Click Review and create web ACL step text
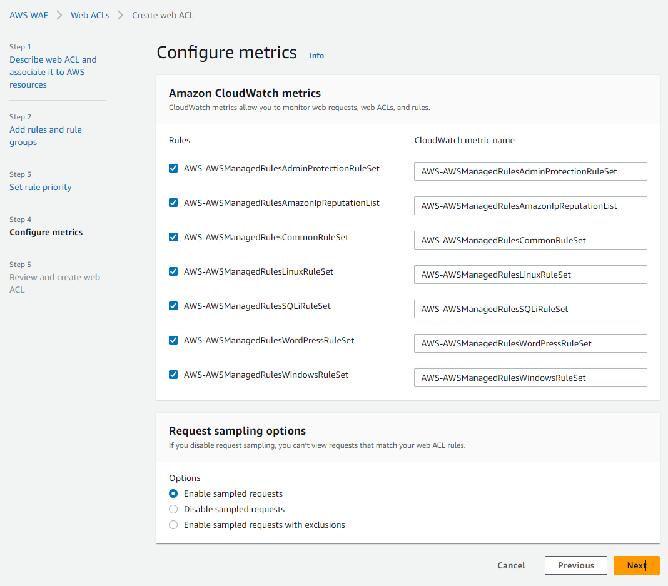 pyautogui.click(x=54, y=284)
